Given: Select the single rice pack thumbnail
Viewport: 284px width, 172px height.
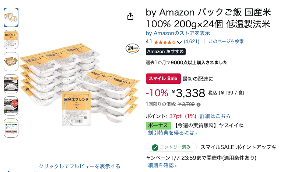Looking at the screenshot, I should click(11, 39).
